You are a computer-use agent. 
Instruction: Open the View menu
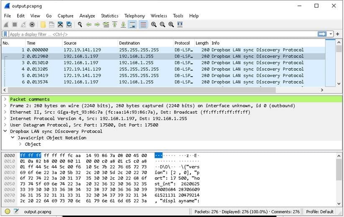(35, 16)
